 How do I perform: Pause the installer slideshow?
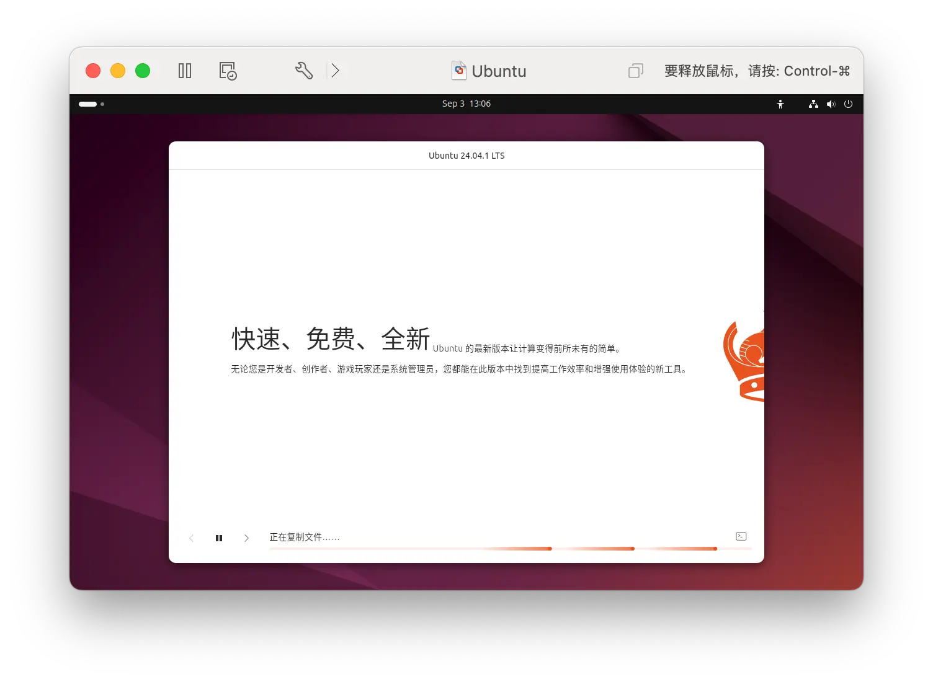pyautogui.click(x=219, y=538)
